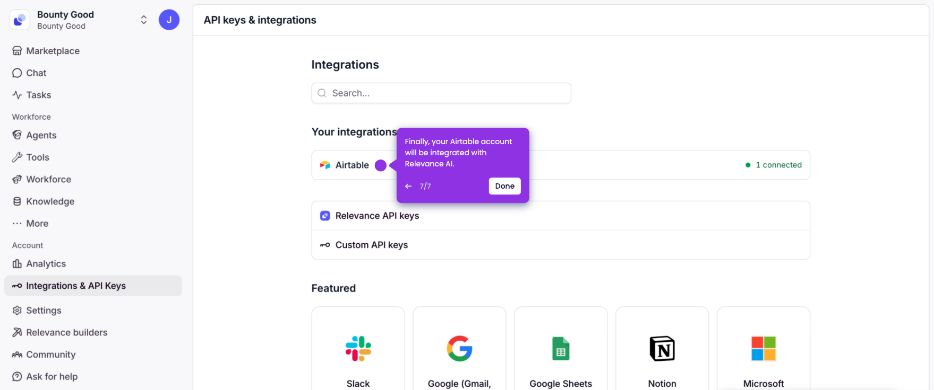
Task: Select the Slack integration card
Action: [x=358, y=349]
